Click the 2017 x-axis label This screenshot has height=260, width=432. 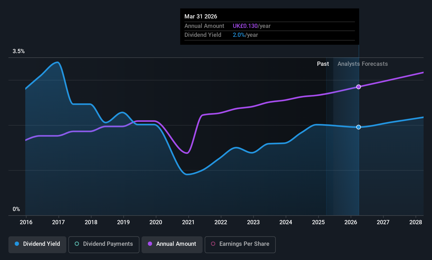point(58,222)
